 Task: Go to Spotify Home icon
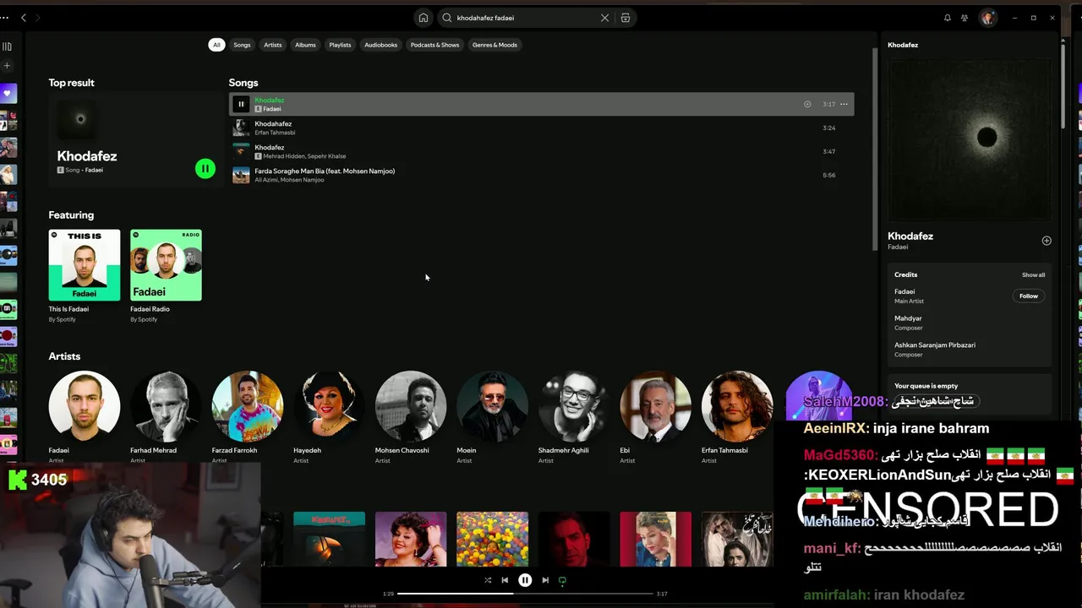click(x=423, y=18)
